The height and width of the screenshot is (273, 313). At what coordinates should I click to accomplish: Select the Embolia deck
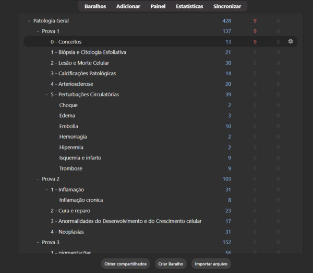point(68,126)
